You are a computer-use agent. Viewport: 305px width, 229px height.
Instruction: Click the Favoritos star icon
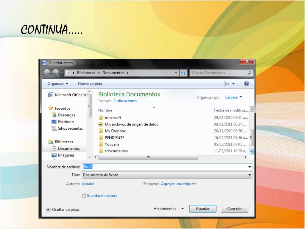click(51, 108)
